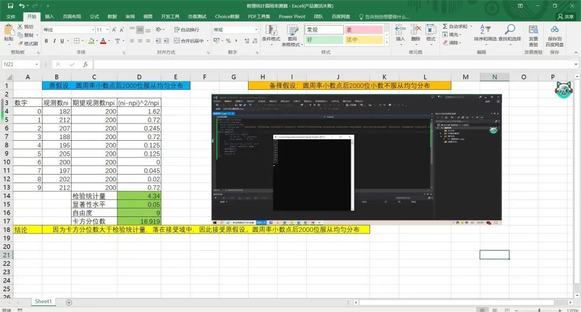
Task: Expand the Name Box dropdown
Action: [37, 64]
